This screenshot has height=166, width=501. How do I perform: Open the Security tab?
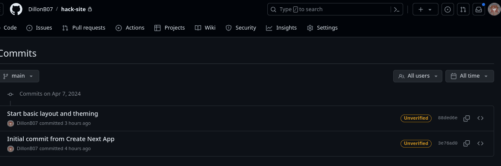pyautogui.click(x=241, y=27)
